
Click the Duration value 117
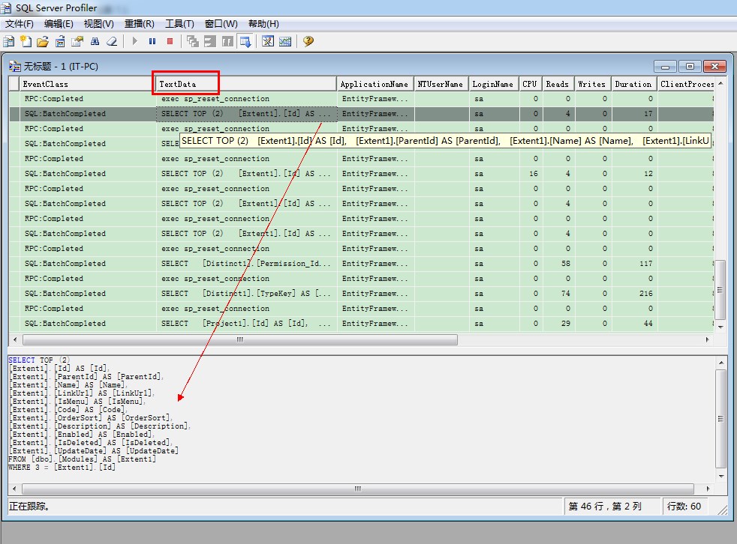click(646, 263)
